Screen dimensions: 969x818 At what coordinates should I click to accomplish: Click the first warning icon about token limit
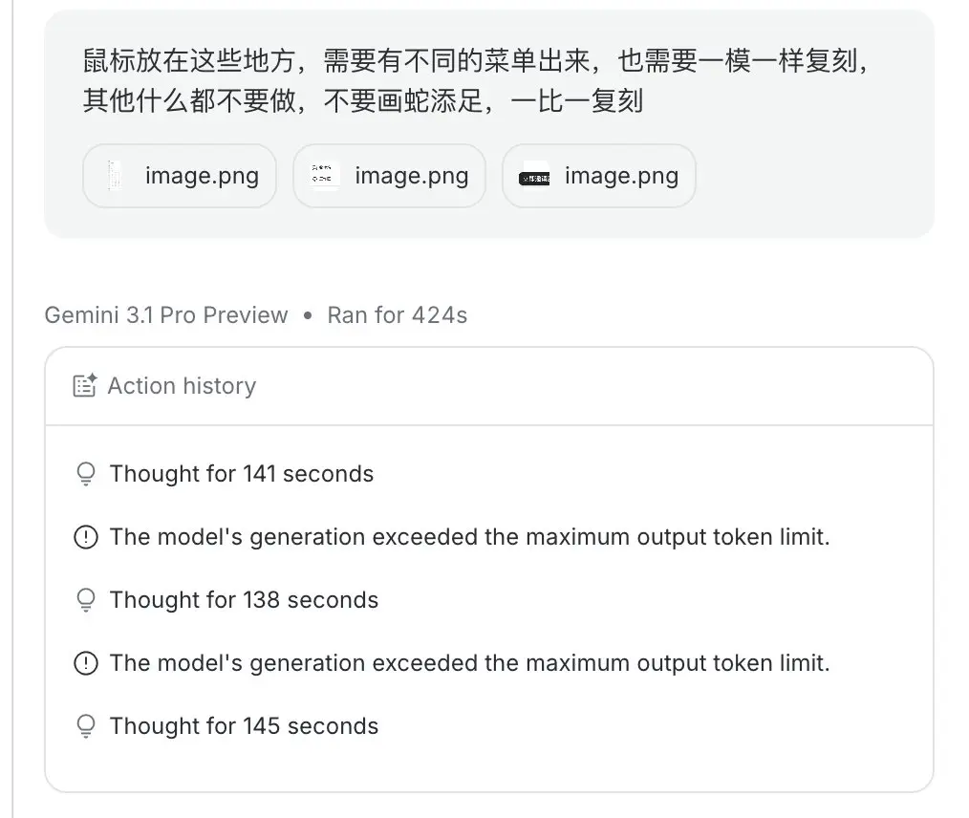[86, 536]
